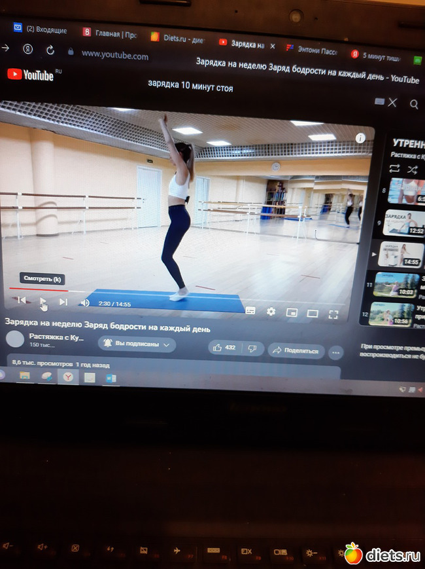Open the miniplayer
Screen dimensions: 425x569
pos(292,312)
